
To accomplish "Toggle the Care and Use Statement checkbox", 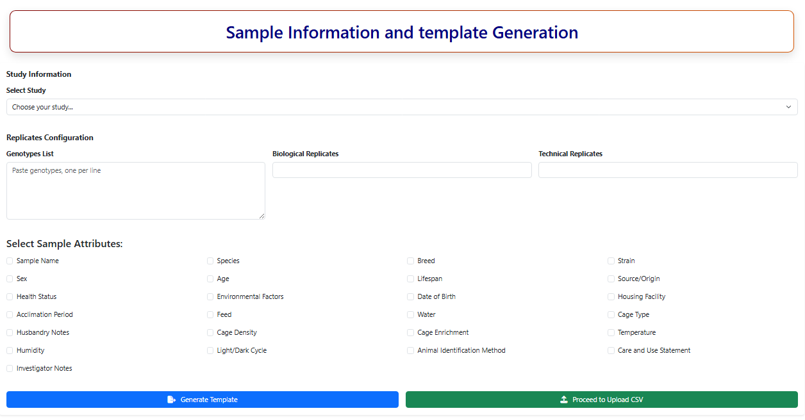I will pos(611,351).
